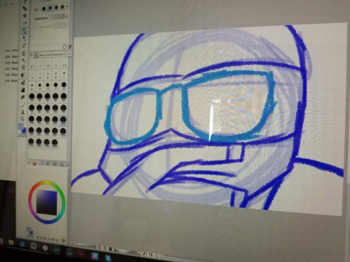Select the Text tool (A icon)
The height and width of the screenshot is (262, 350).
(23, 112)
